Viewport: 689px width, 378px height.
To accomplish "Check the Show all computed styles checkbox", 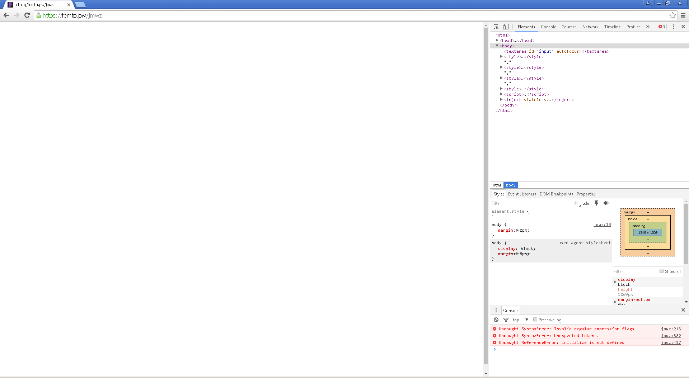I will [661, 271].
